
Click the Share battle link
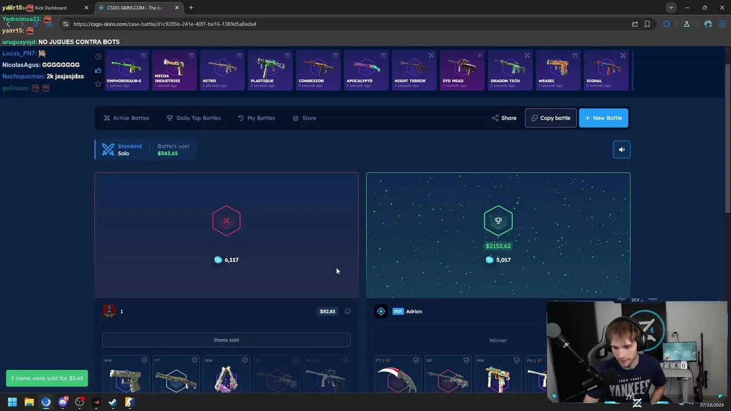504,118
